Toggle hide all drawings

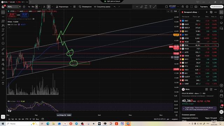[x=3, y=73]
